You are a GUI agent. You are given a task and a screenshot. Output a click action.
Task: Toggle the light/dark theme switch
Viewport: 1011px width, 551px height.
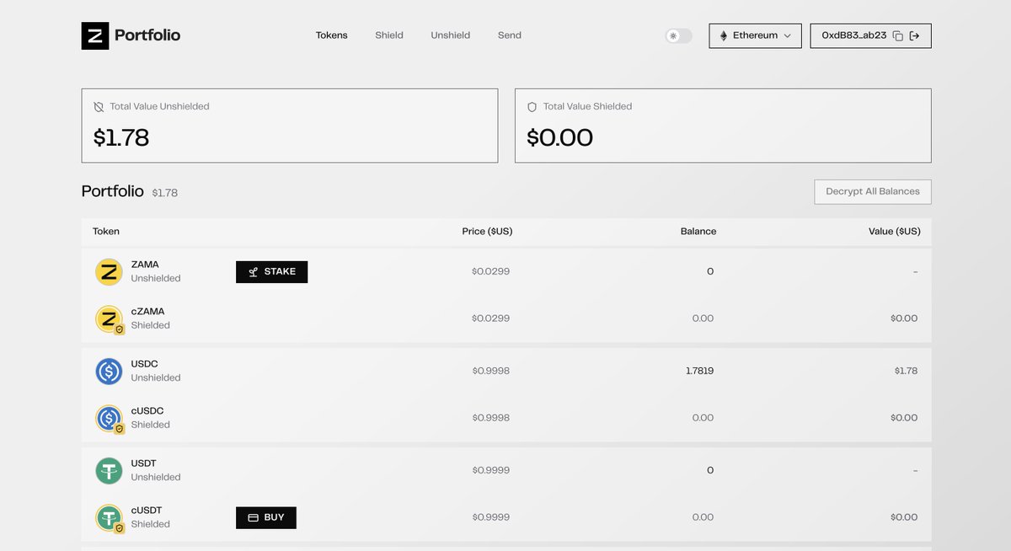678,36
